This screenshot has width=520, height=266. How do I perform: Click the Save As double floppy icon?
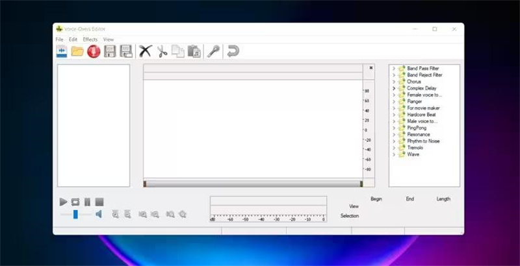126,51
